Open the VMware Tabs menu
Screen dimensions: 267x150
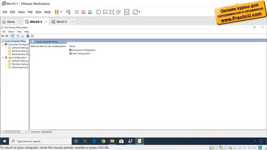tap(38, 12)
